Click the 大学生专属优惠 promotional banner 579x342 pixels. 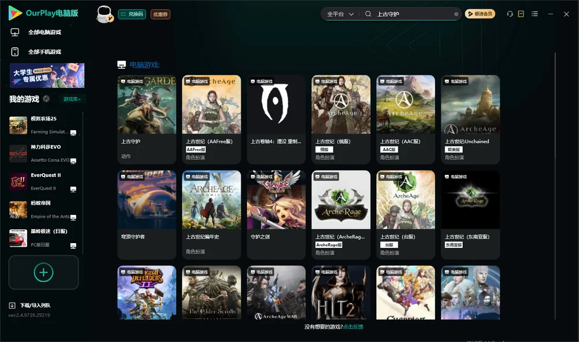[47, 75]
